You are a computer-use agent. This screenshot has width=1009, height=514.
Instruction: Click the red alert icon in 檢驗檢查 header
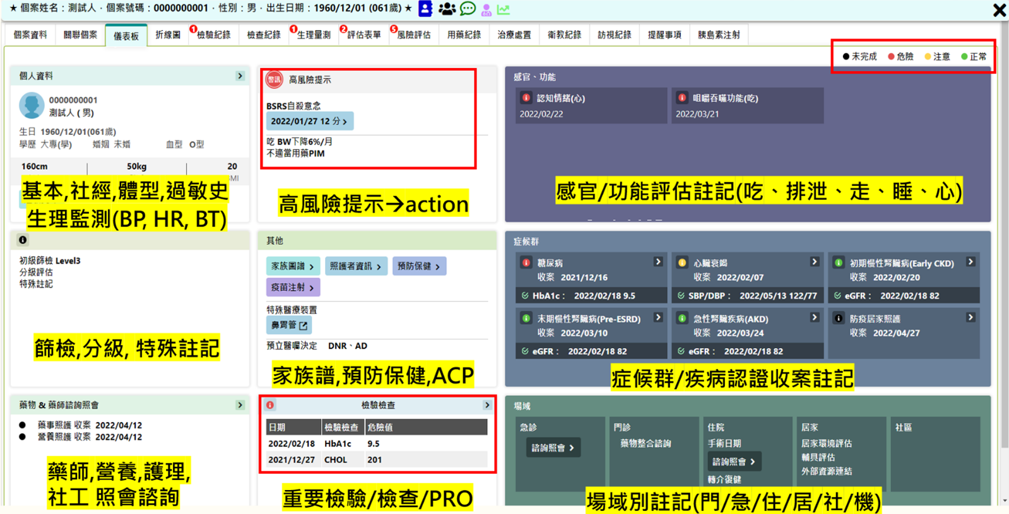270,405
